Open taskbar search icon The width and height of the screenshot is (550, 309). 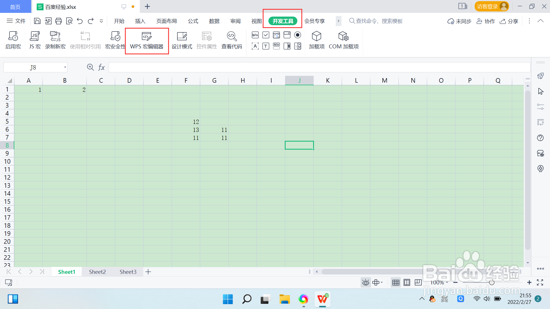tap(247, 299)
